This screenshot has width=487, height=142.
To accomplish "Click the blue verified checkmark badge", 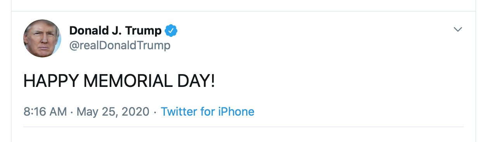I will point(171,30).
